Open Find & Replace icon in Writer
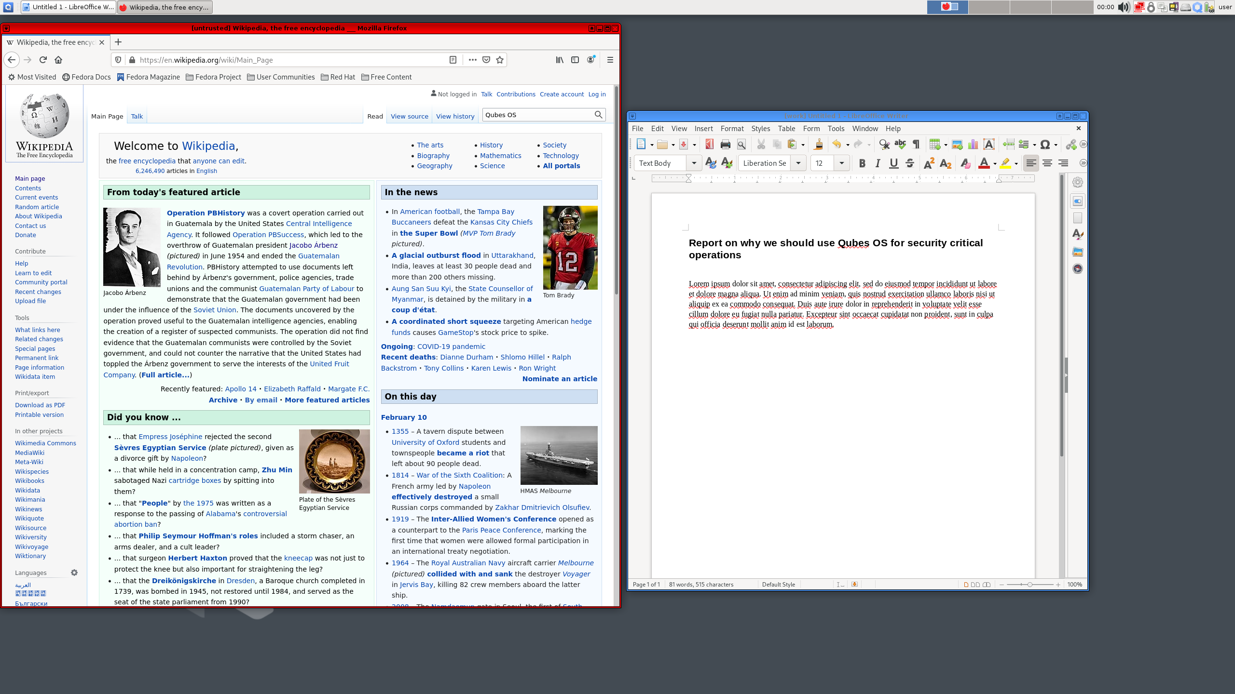 (x=884, y=144)
